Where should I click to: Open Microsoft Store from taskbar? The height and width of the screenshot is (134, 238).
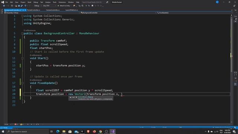[70, 131]
